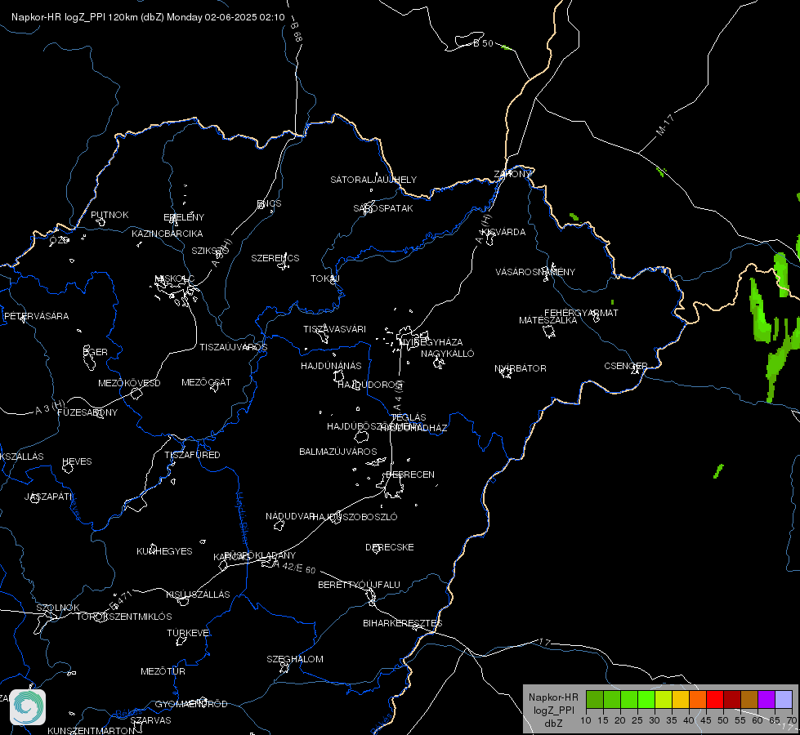This screenshot has height=735, width=800.
Task: Click the Napkor-HR logZ_PPI title text at the top
Action: 148,17
